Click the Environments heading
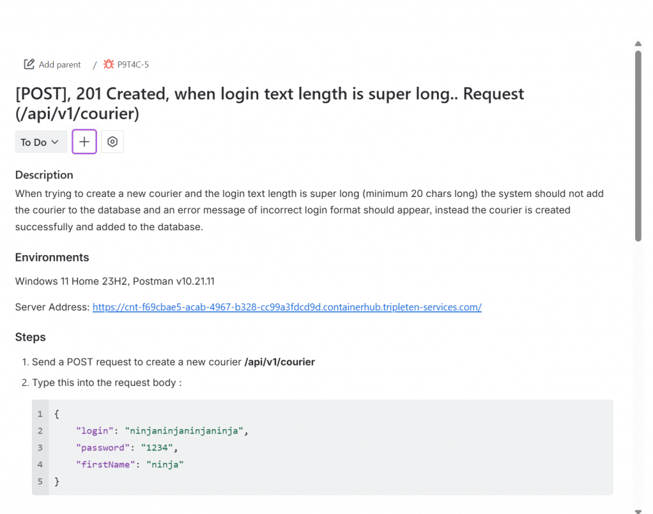This screenshot has height=514, width=653. pyautogui.click(x=52, y=258)
